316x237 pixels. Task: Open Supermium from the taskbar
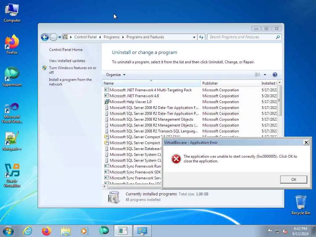pos(104,231)
